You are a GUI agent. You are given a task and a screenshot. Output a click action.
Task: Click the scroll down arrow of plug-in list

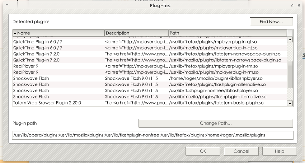click(x=290, y=104)
